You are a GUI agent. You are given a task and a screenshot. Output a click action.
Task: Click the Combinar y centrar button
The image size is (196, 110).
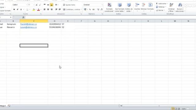click(x=71, y=9)
